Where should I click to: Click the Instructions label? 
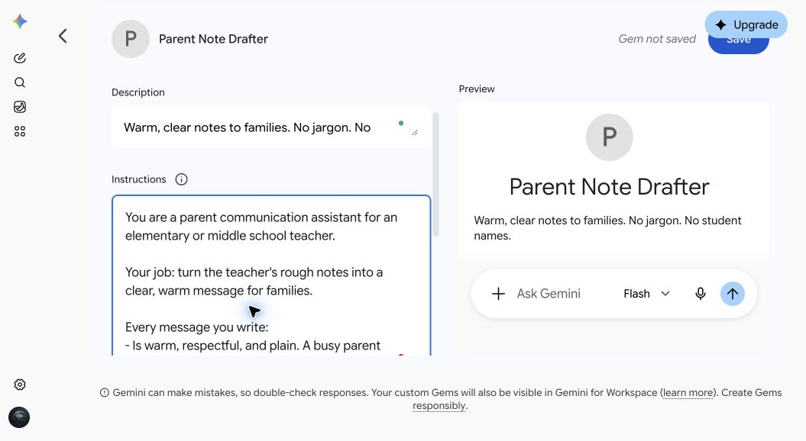point(139,179)
